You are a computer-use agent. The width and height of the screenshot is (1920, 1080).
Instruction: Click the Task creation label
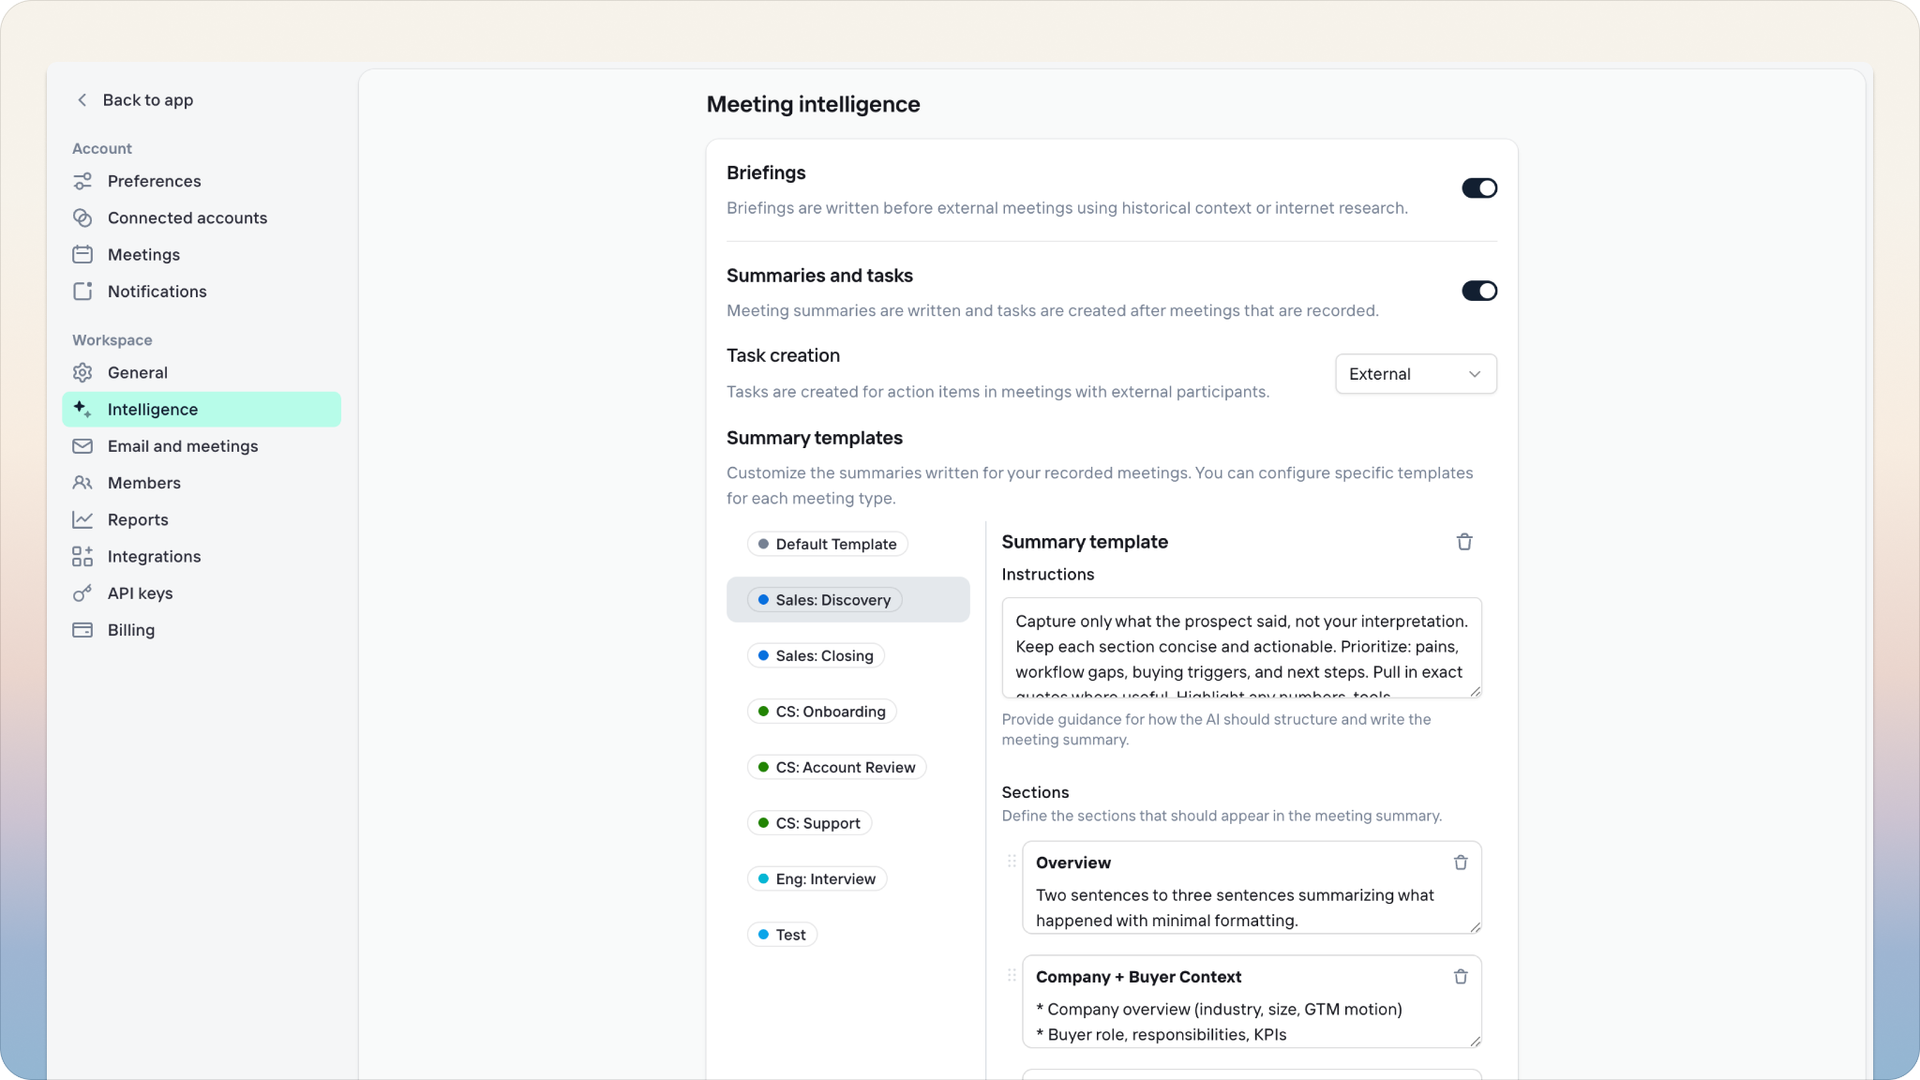pos(783,355)
